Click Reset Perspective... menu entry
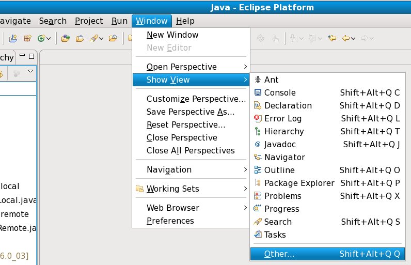 coord(185,124)
